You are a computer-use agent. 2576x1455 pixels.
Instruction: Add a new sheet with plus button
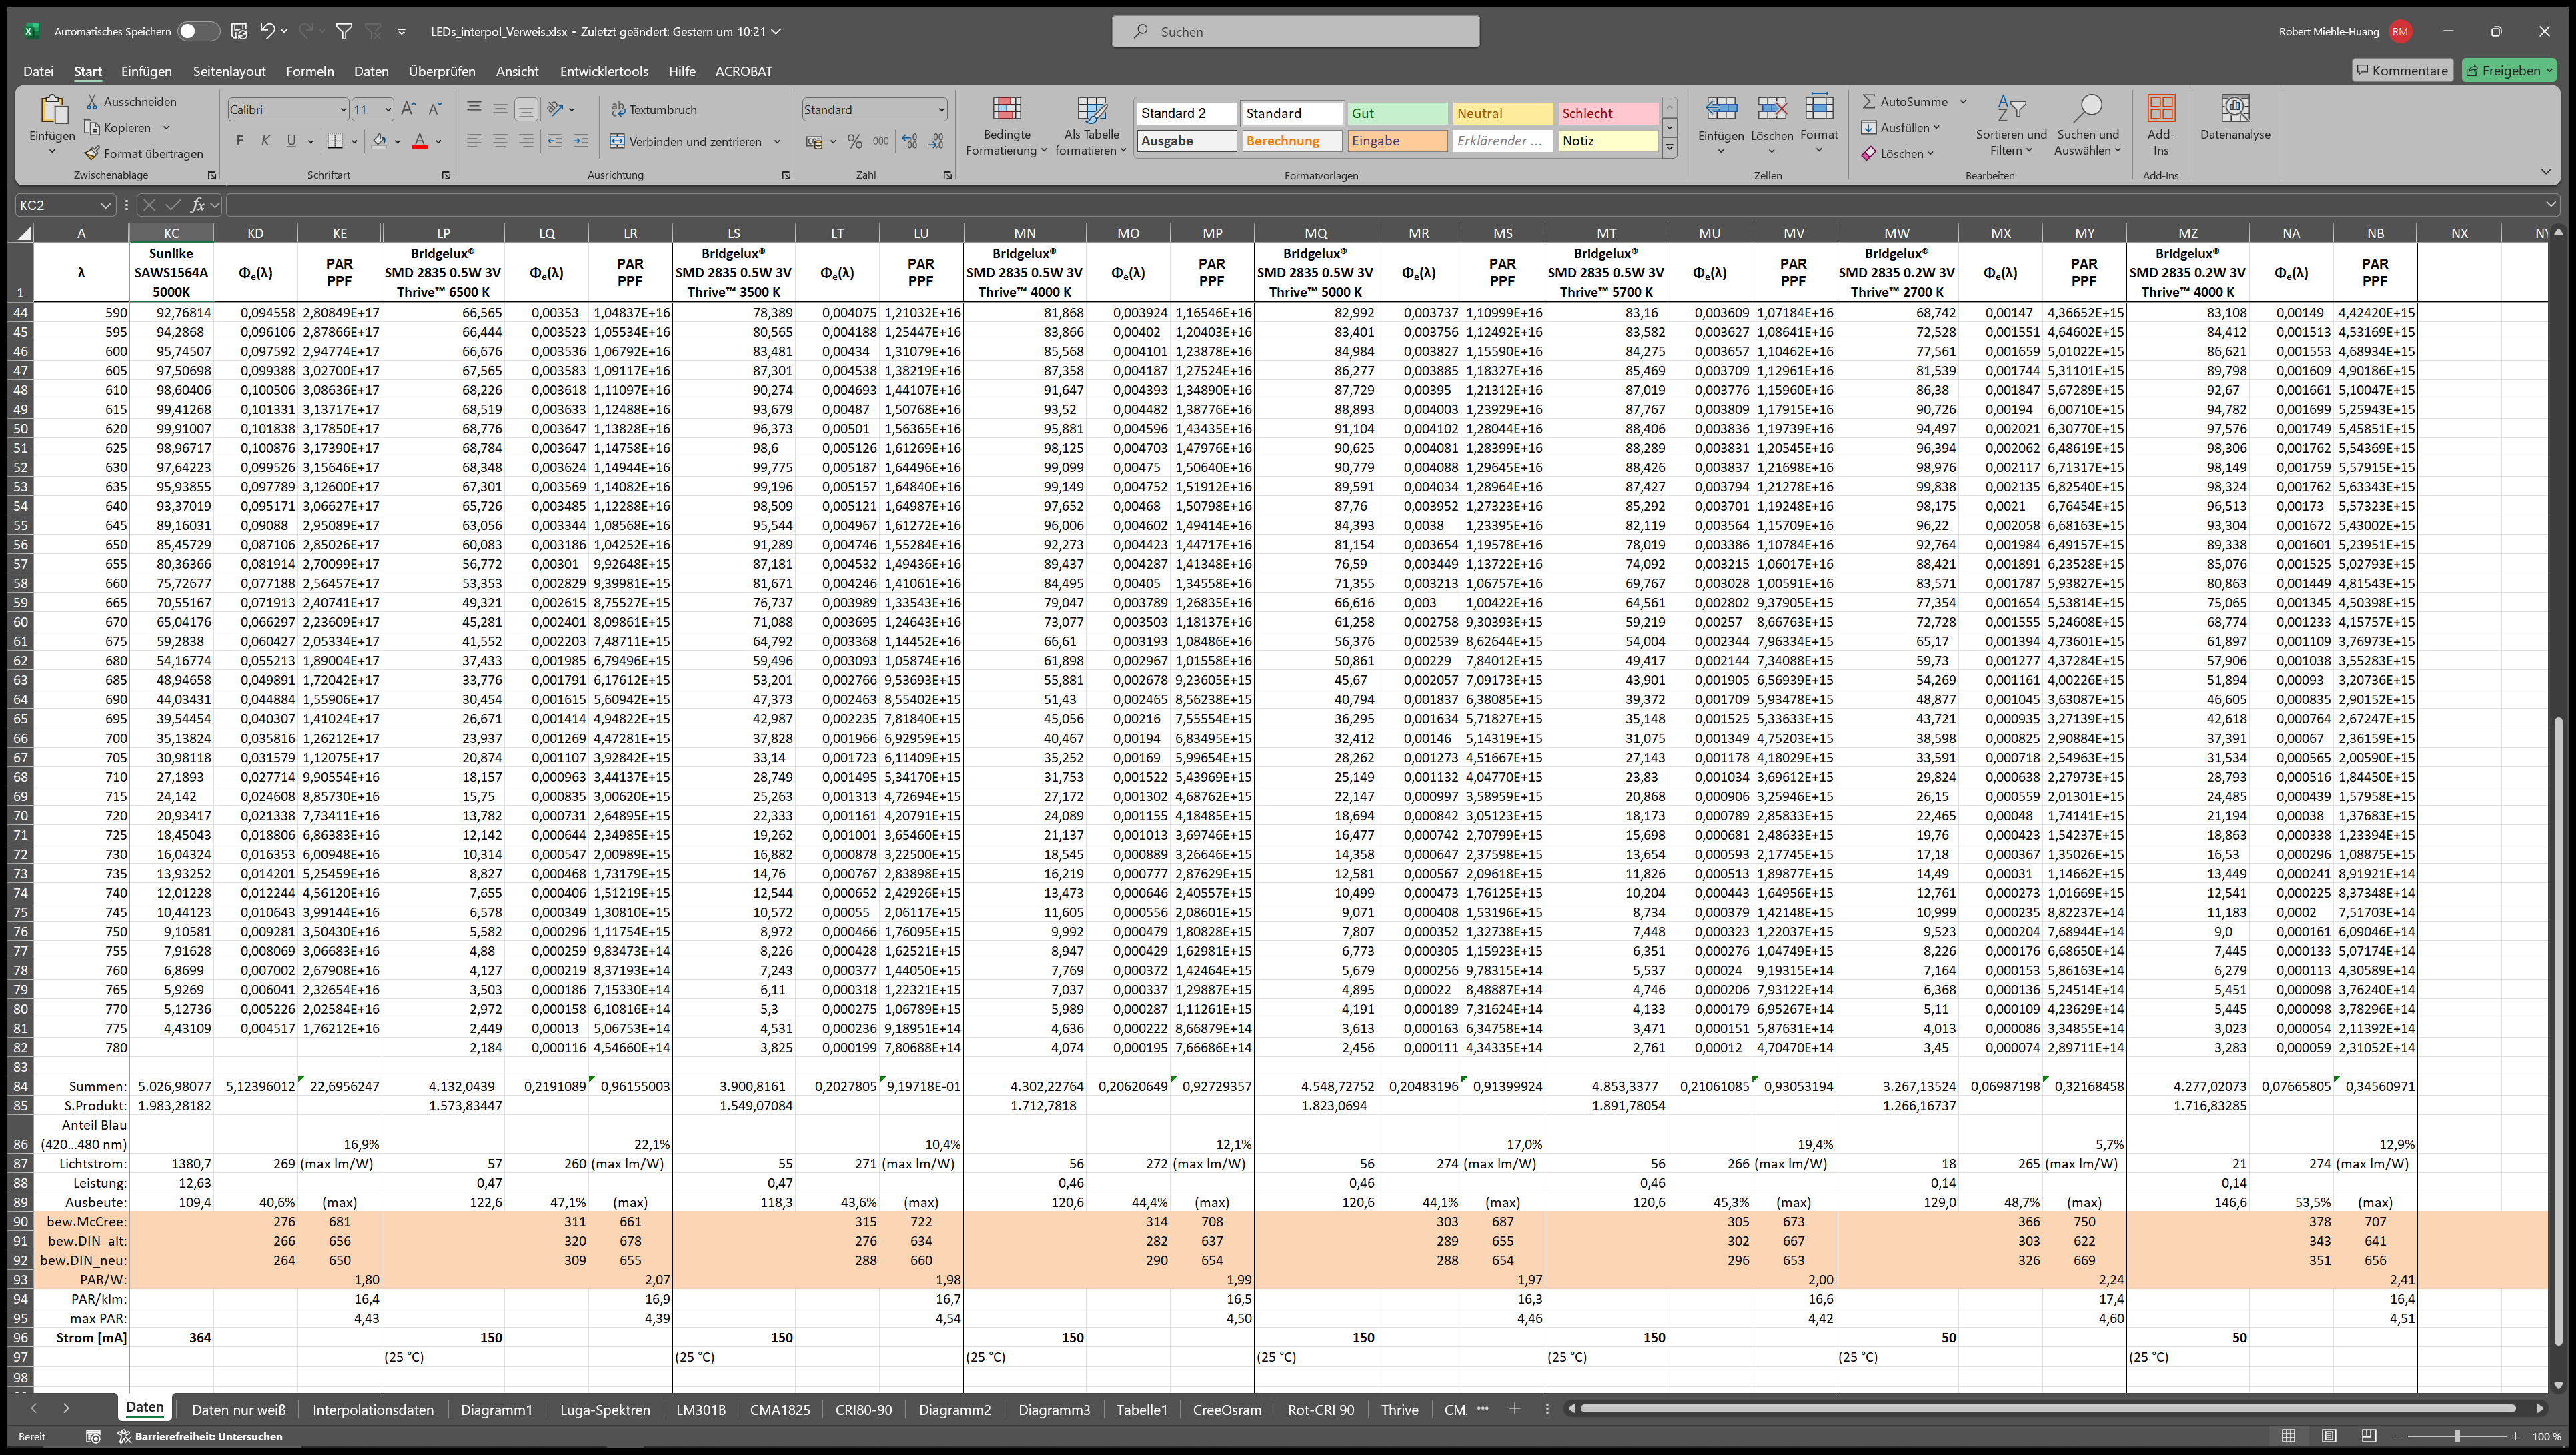1514,1409
